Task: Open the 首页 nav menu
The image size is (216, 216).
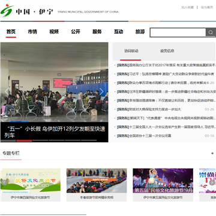Action: click(11, 32)
